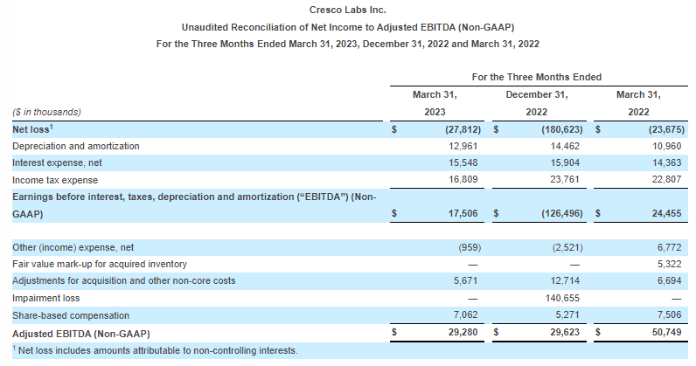The width and height of the screenshot is (696, 366).
Task: Click the income tax expense value 22,807
Action: [x=650, y=179]
